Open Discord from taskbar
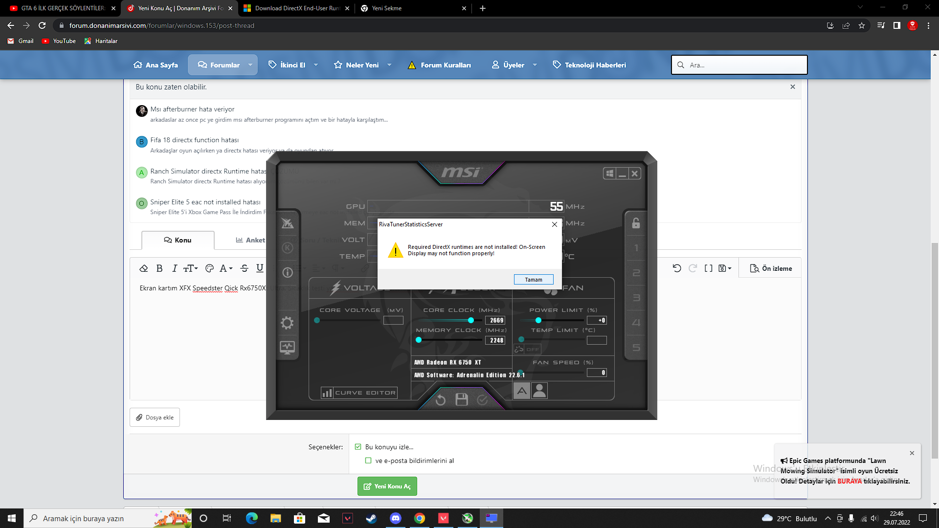The width and height of the screenshot is (939, 528). (396, 518)
